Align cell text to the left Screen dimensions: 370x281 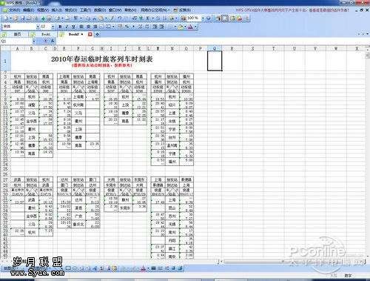click(x=81, y=27)
